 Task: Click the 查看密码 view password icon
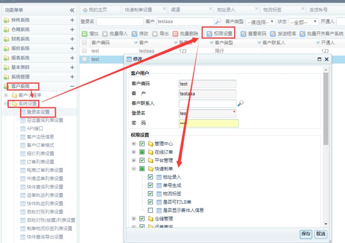pyautogui.click(x=243, y=34)
